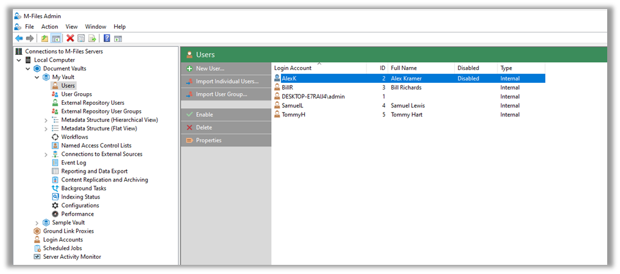Click the Indexing Status icon

55,197
